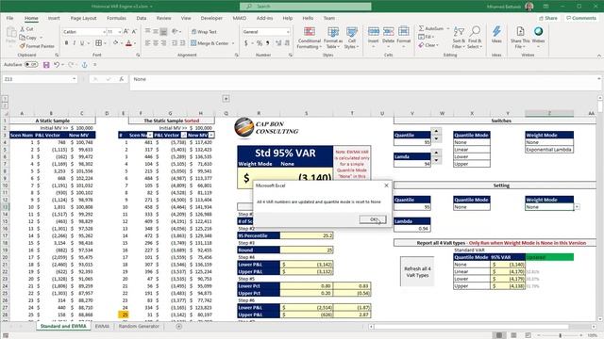Select the Format Painter tool

(x=37, y=46)
